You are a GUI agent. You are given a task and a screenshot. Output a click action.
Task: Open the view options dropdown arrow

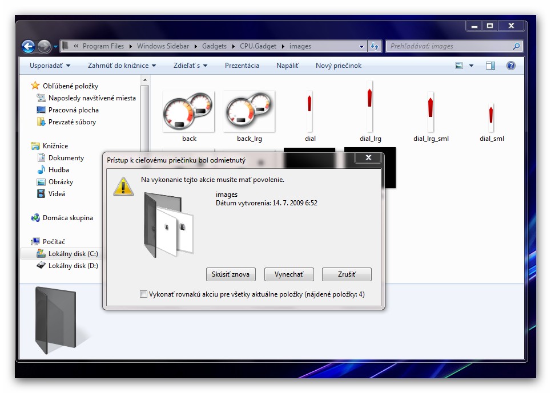471,66
